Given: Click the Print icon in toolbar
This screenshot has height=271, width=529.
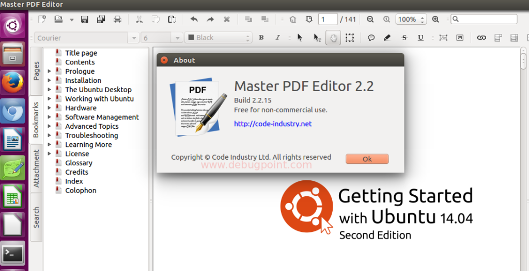Looking at the screenshot, I should tap(117, 20).
